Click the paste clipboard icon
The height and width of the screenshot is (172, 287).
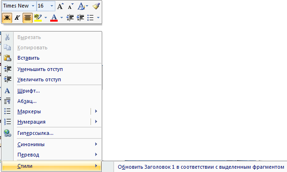click(x=8, y=58)
